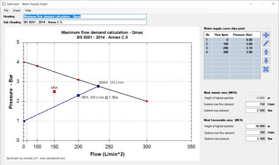Select data row 4 with flow 300
The image size is (279, 165).
click(x=232, y=52)
